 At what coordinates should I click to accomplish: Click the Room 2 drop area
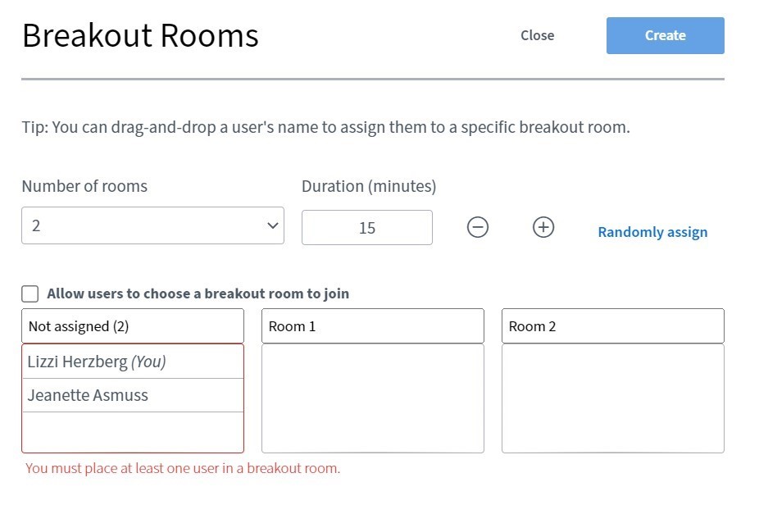coord(612,398)
